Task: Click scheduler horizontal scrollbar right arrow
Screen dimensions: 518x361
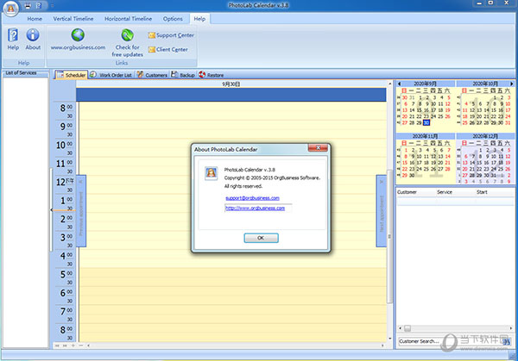Action: (382, 345)
